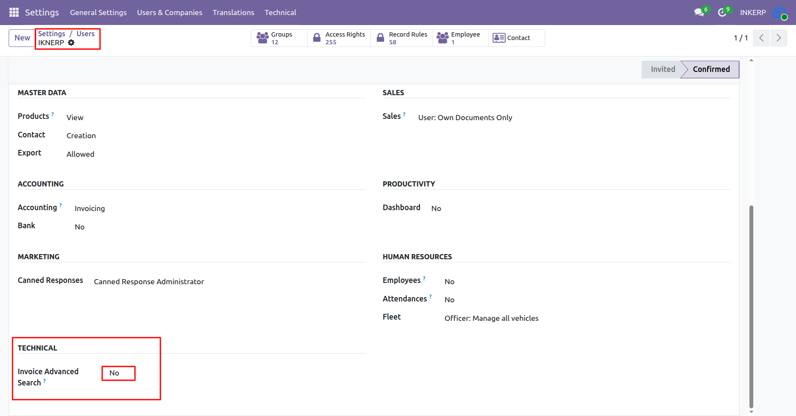This screenshot has width=796, height=416.
Task: Open General Settings menu
Action: point(98,12)
